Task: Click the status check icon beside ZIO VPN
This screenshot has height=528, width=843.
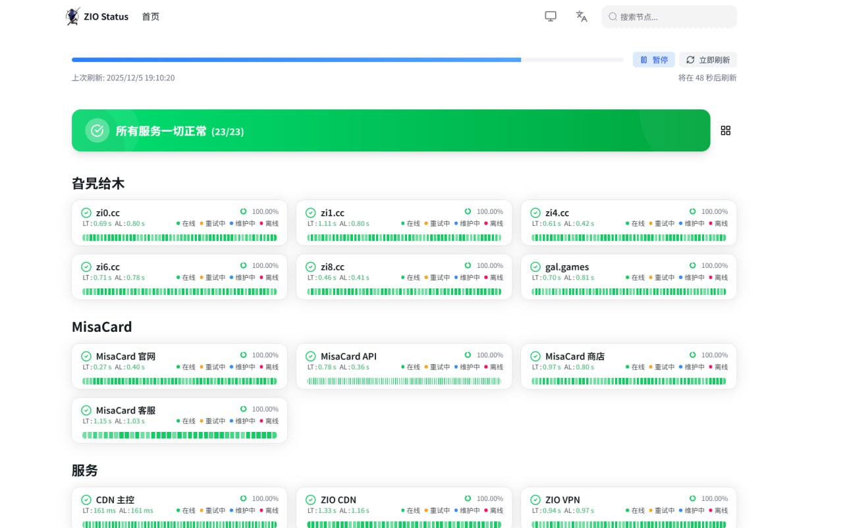Action: tap(535, 500)
